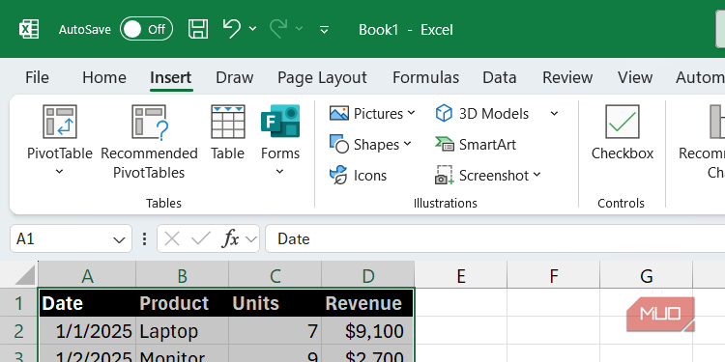This screenshot has width=725, height=362.
Task: Select row 2 header
Action: pyautogui.click(x=19, y=331)
